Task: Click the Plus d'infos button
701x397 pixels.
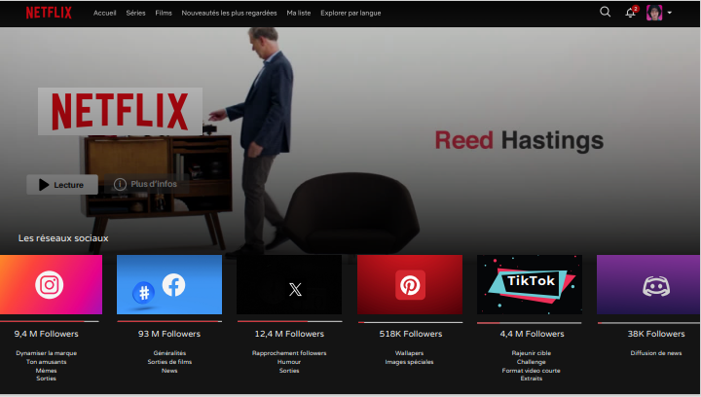Action: point(145,184)
